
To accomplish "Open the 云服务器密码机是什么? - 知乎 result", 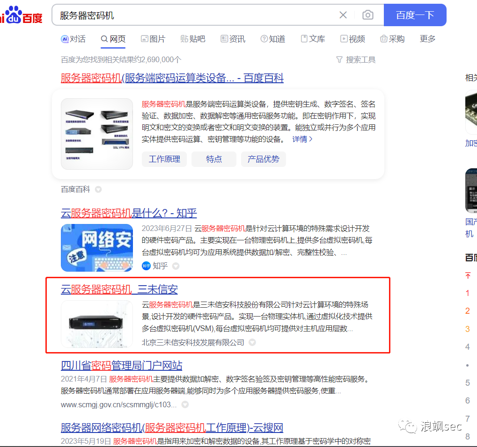I will click(129, 213).
